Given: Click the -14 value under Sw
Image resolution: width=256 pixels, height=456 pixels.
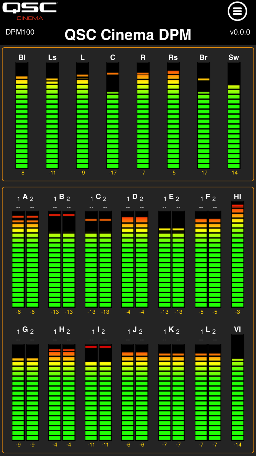Looking at the screenshot, I should (234, 173).
